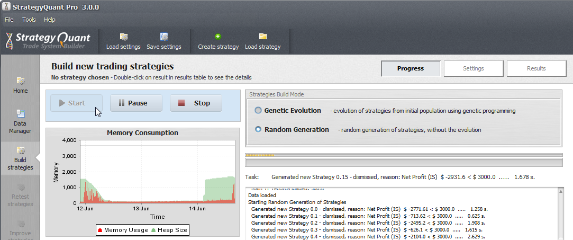Click the 13-Jun label on time axis
573x240 pixels.
pos(141,209)
